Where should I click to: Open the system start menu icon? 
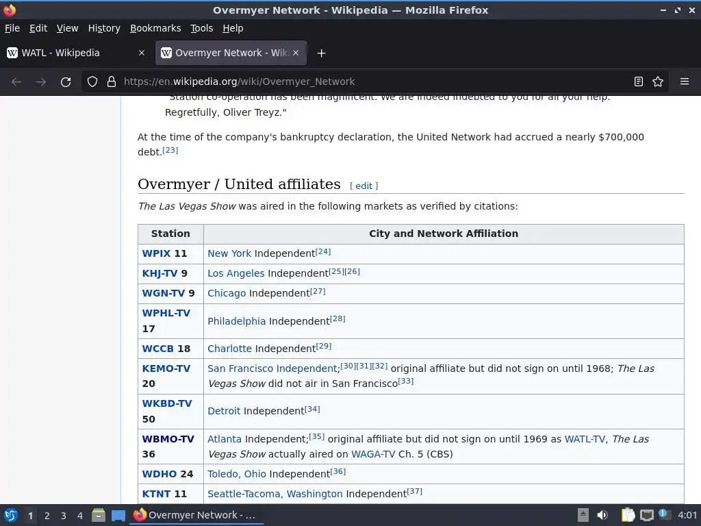coord(11,515)
